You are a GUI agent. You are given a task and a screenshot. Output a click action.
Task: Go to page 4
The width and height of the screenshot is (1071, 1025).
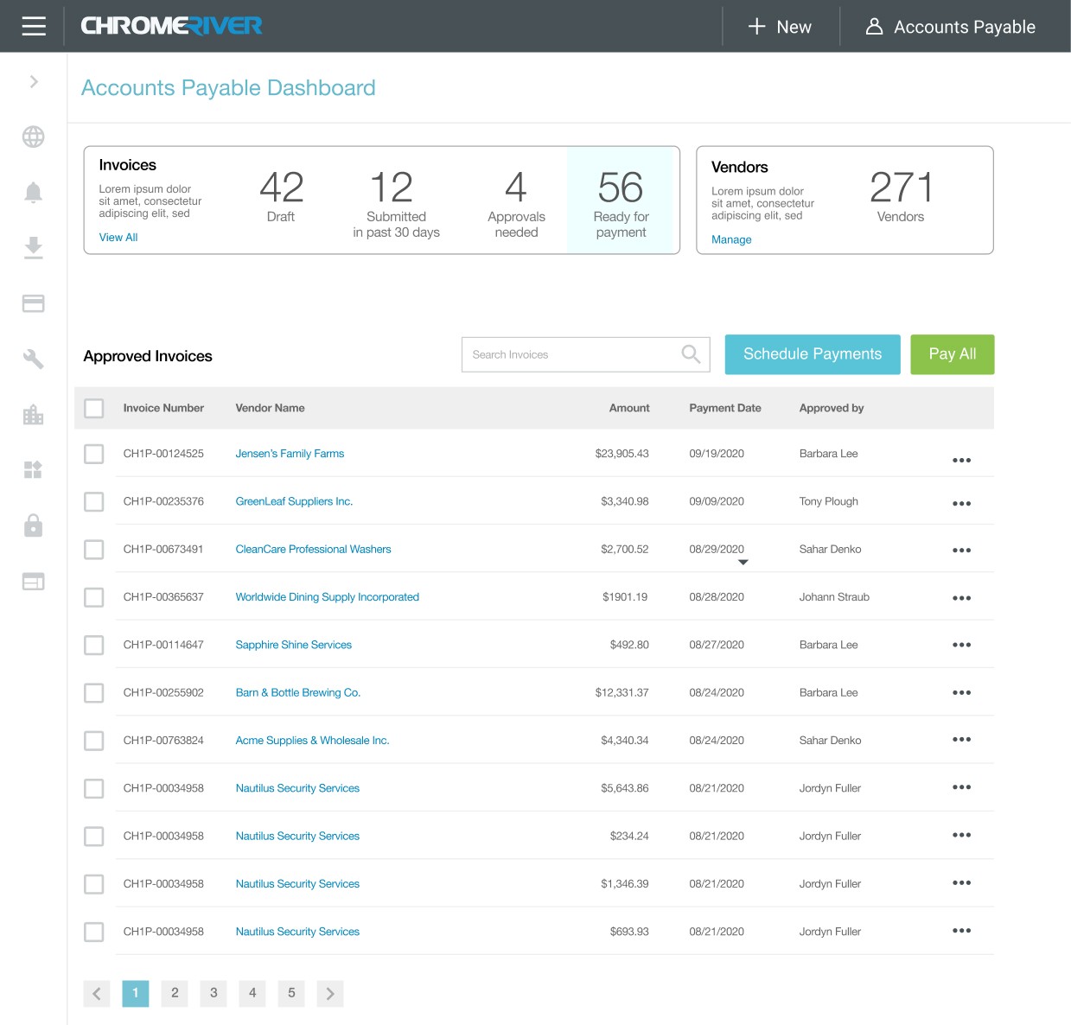point(252,993)
